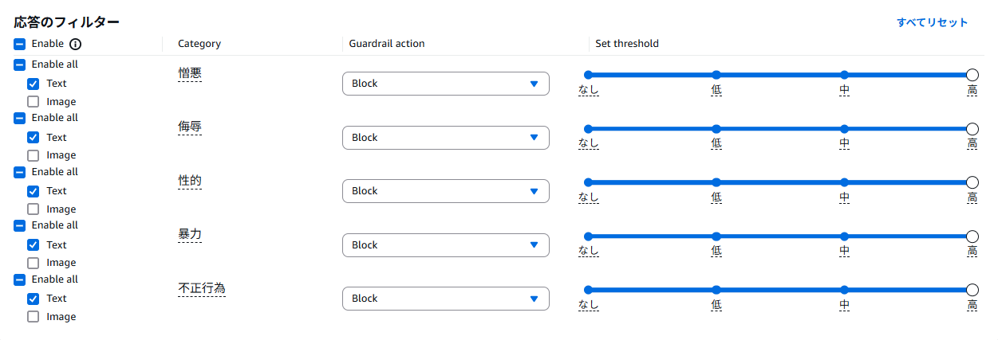Enable Image filter for 暴力 category
The height and width of the screenshot is (340, 998).
pyautogui.click(x=34, y=263)
